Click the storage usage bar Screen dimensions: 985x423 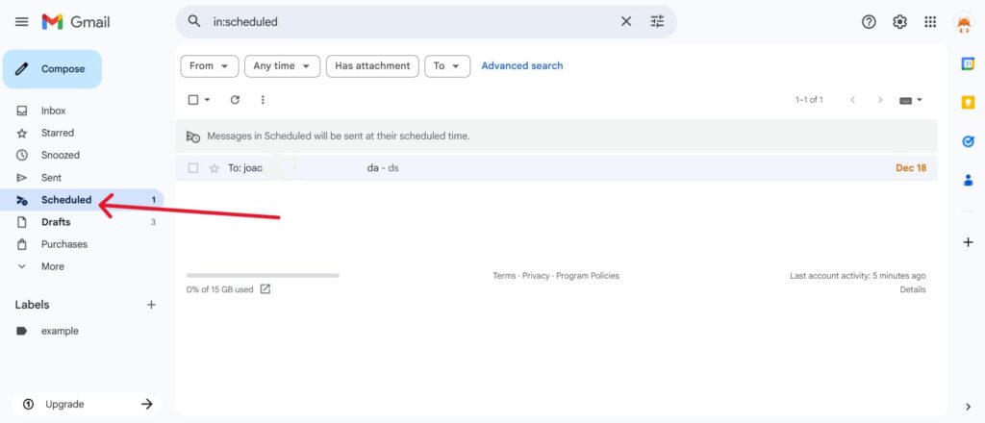pos(263,276)
